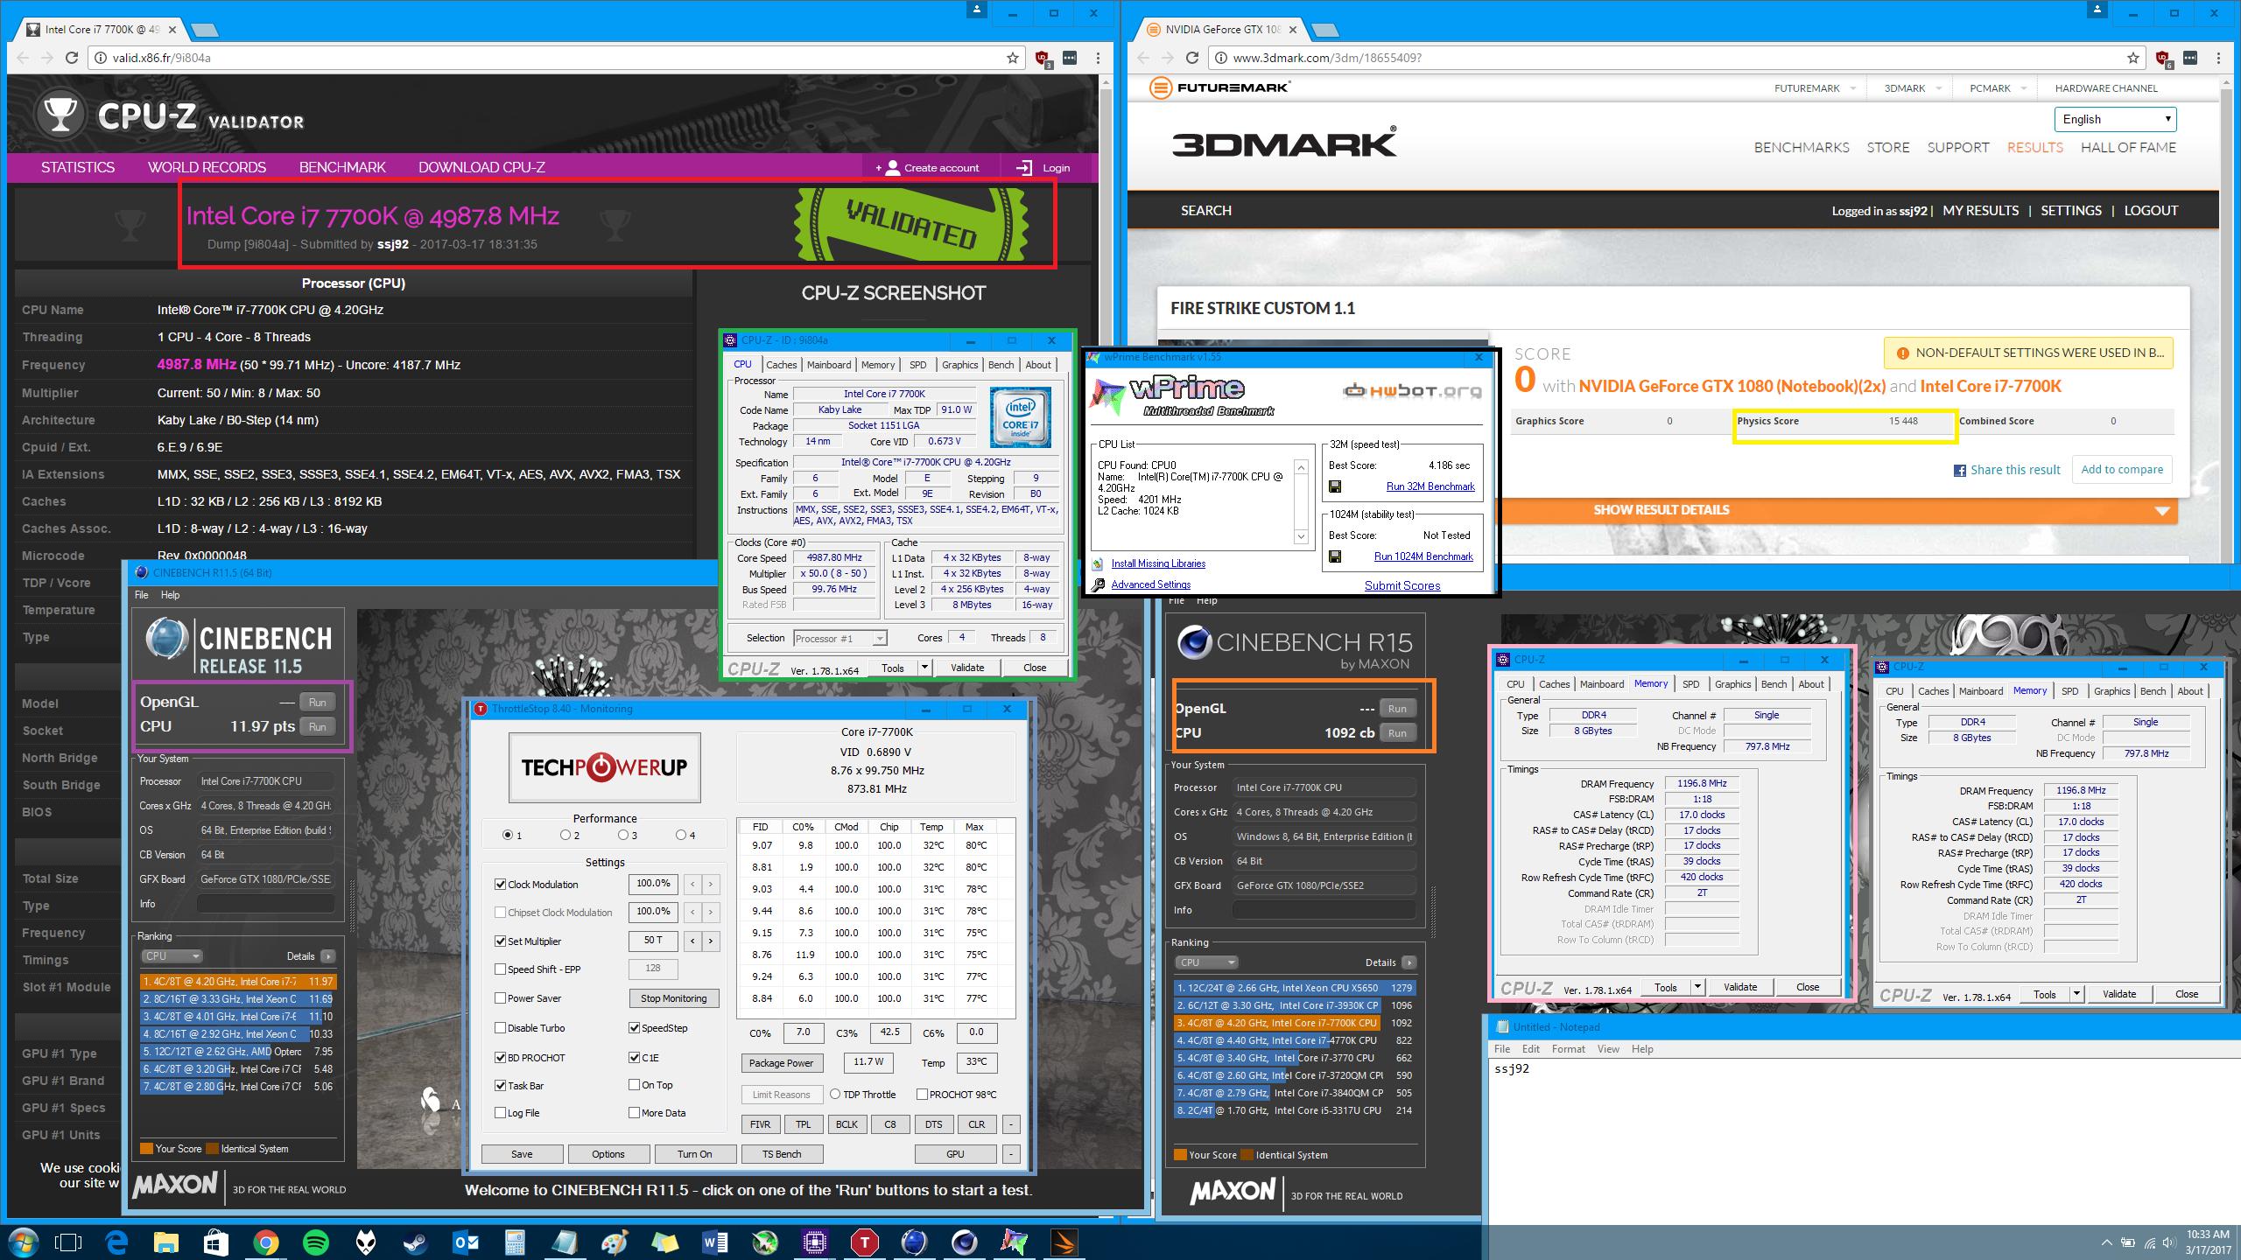The width and height of the screenshot is (2241, 1260).
Task: Open Microsoft Word from the taskbar
Action: [x=715, y=1242]
